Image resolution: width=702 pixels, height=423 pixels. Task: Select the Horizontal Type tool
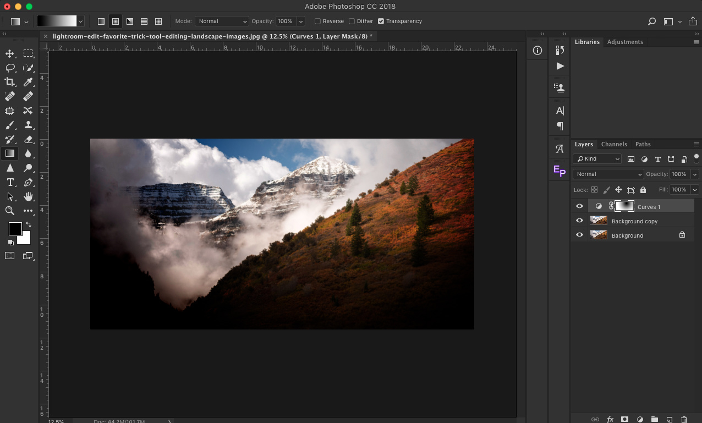coord(9,182)
